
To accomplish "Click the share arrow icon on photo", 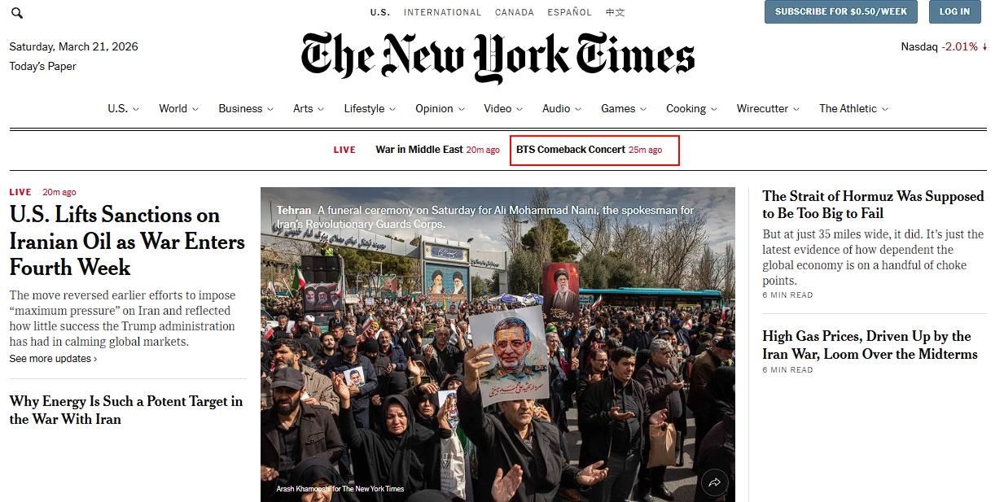I will [x=714, y=482].
